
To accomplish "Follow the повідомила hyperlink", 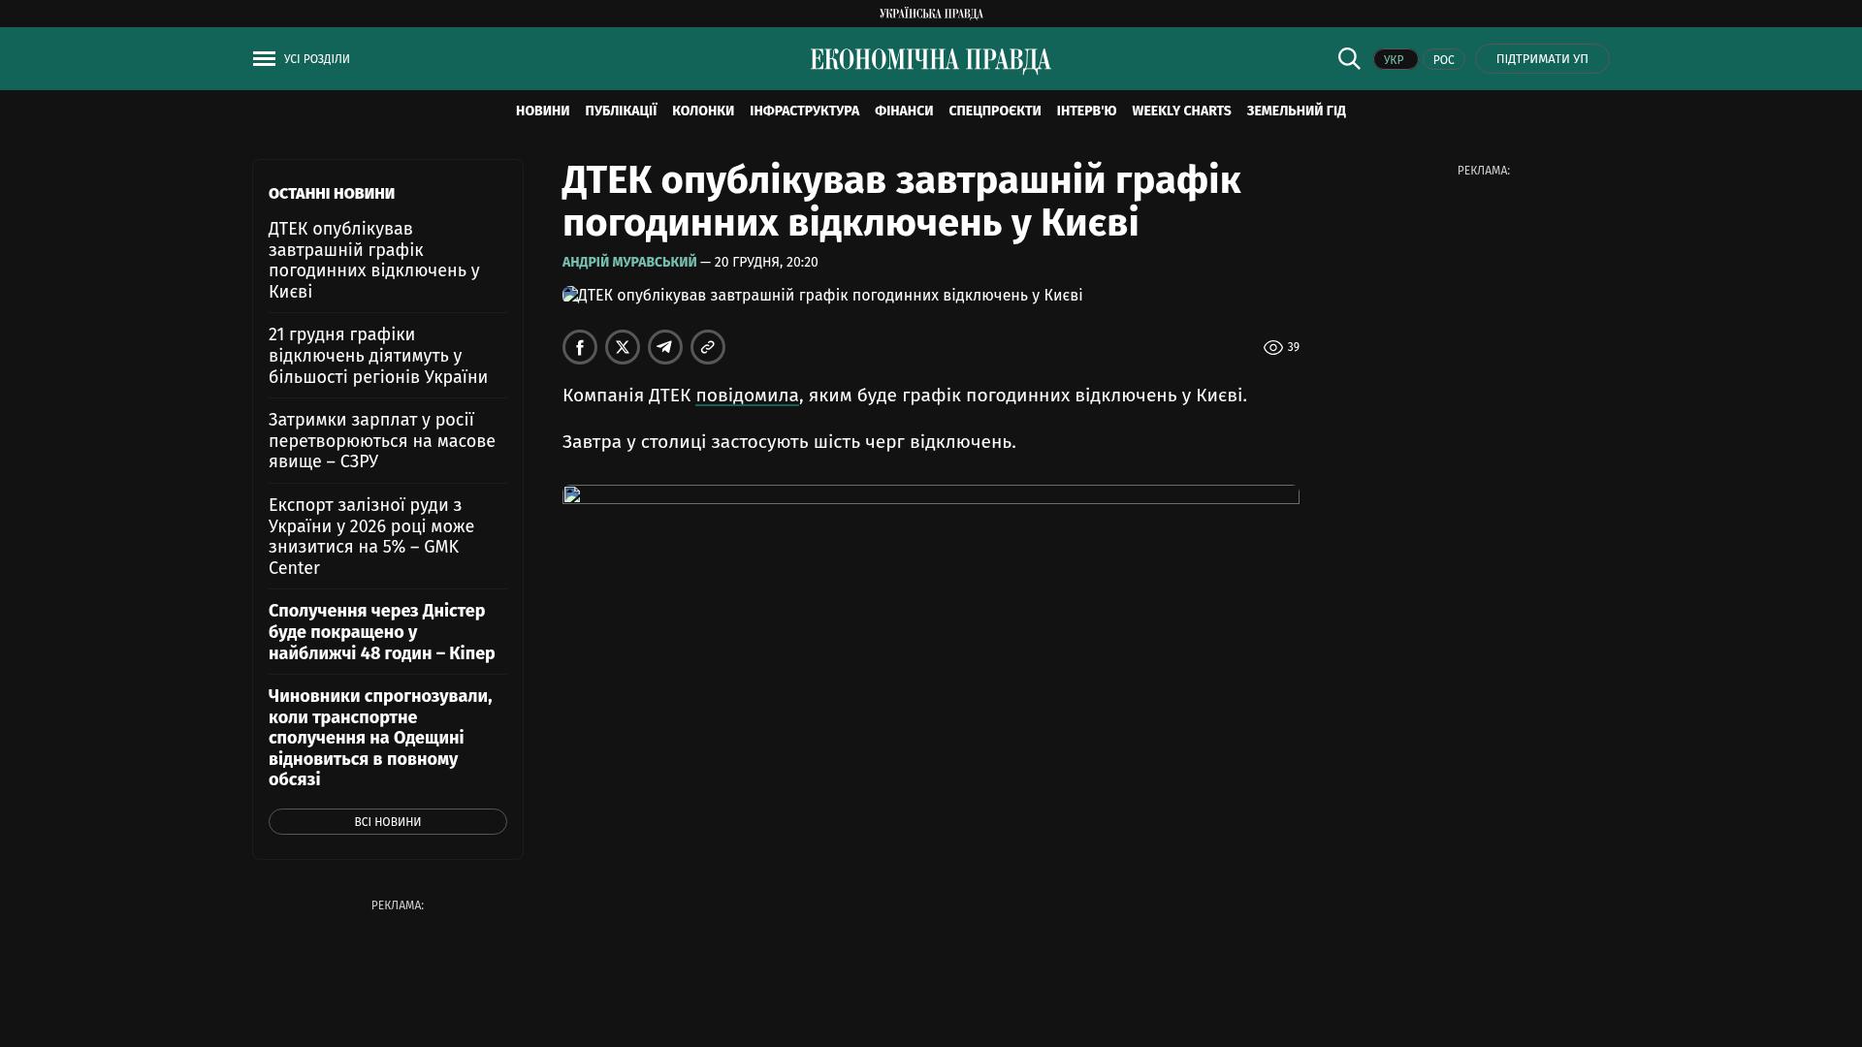I will 747,396.
